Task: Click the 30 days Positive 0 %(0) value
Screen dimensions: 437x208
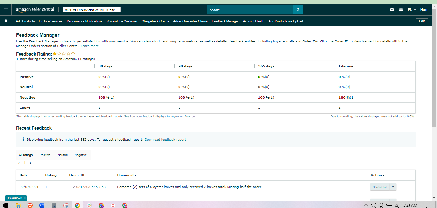Action: tap(104, 77)
